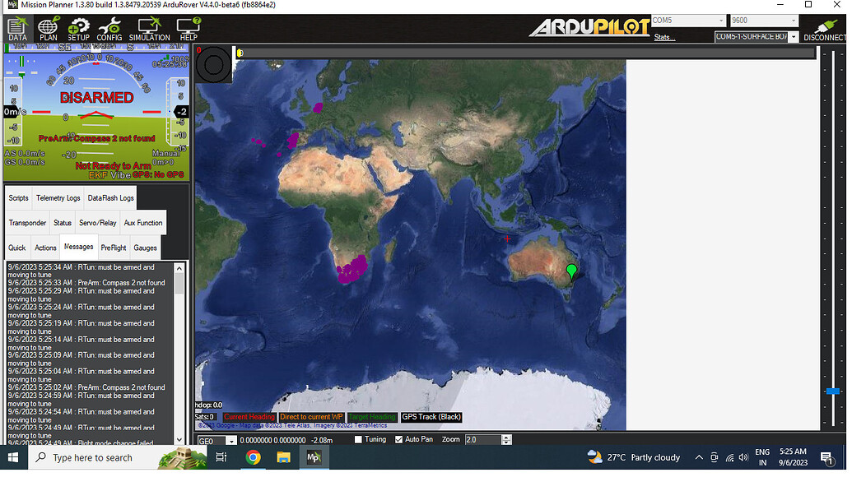Uncheck the Auto Pan checkbox
This screenshot has height=477, width=852.
point(399,440)
